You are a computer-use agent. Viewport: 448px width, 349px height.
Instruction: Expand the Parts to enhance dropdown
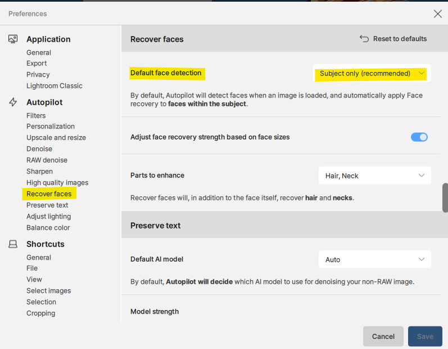pyautogui.click(x=374, y=176)
